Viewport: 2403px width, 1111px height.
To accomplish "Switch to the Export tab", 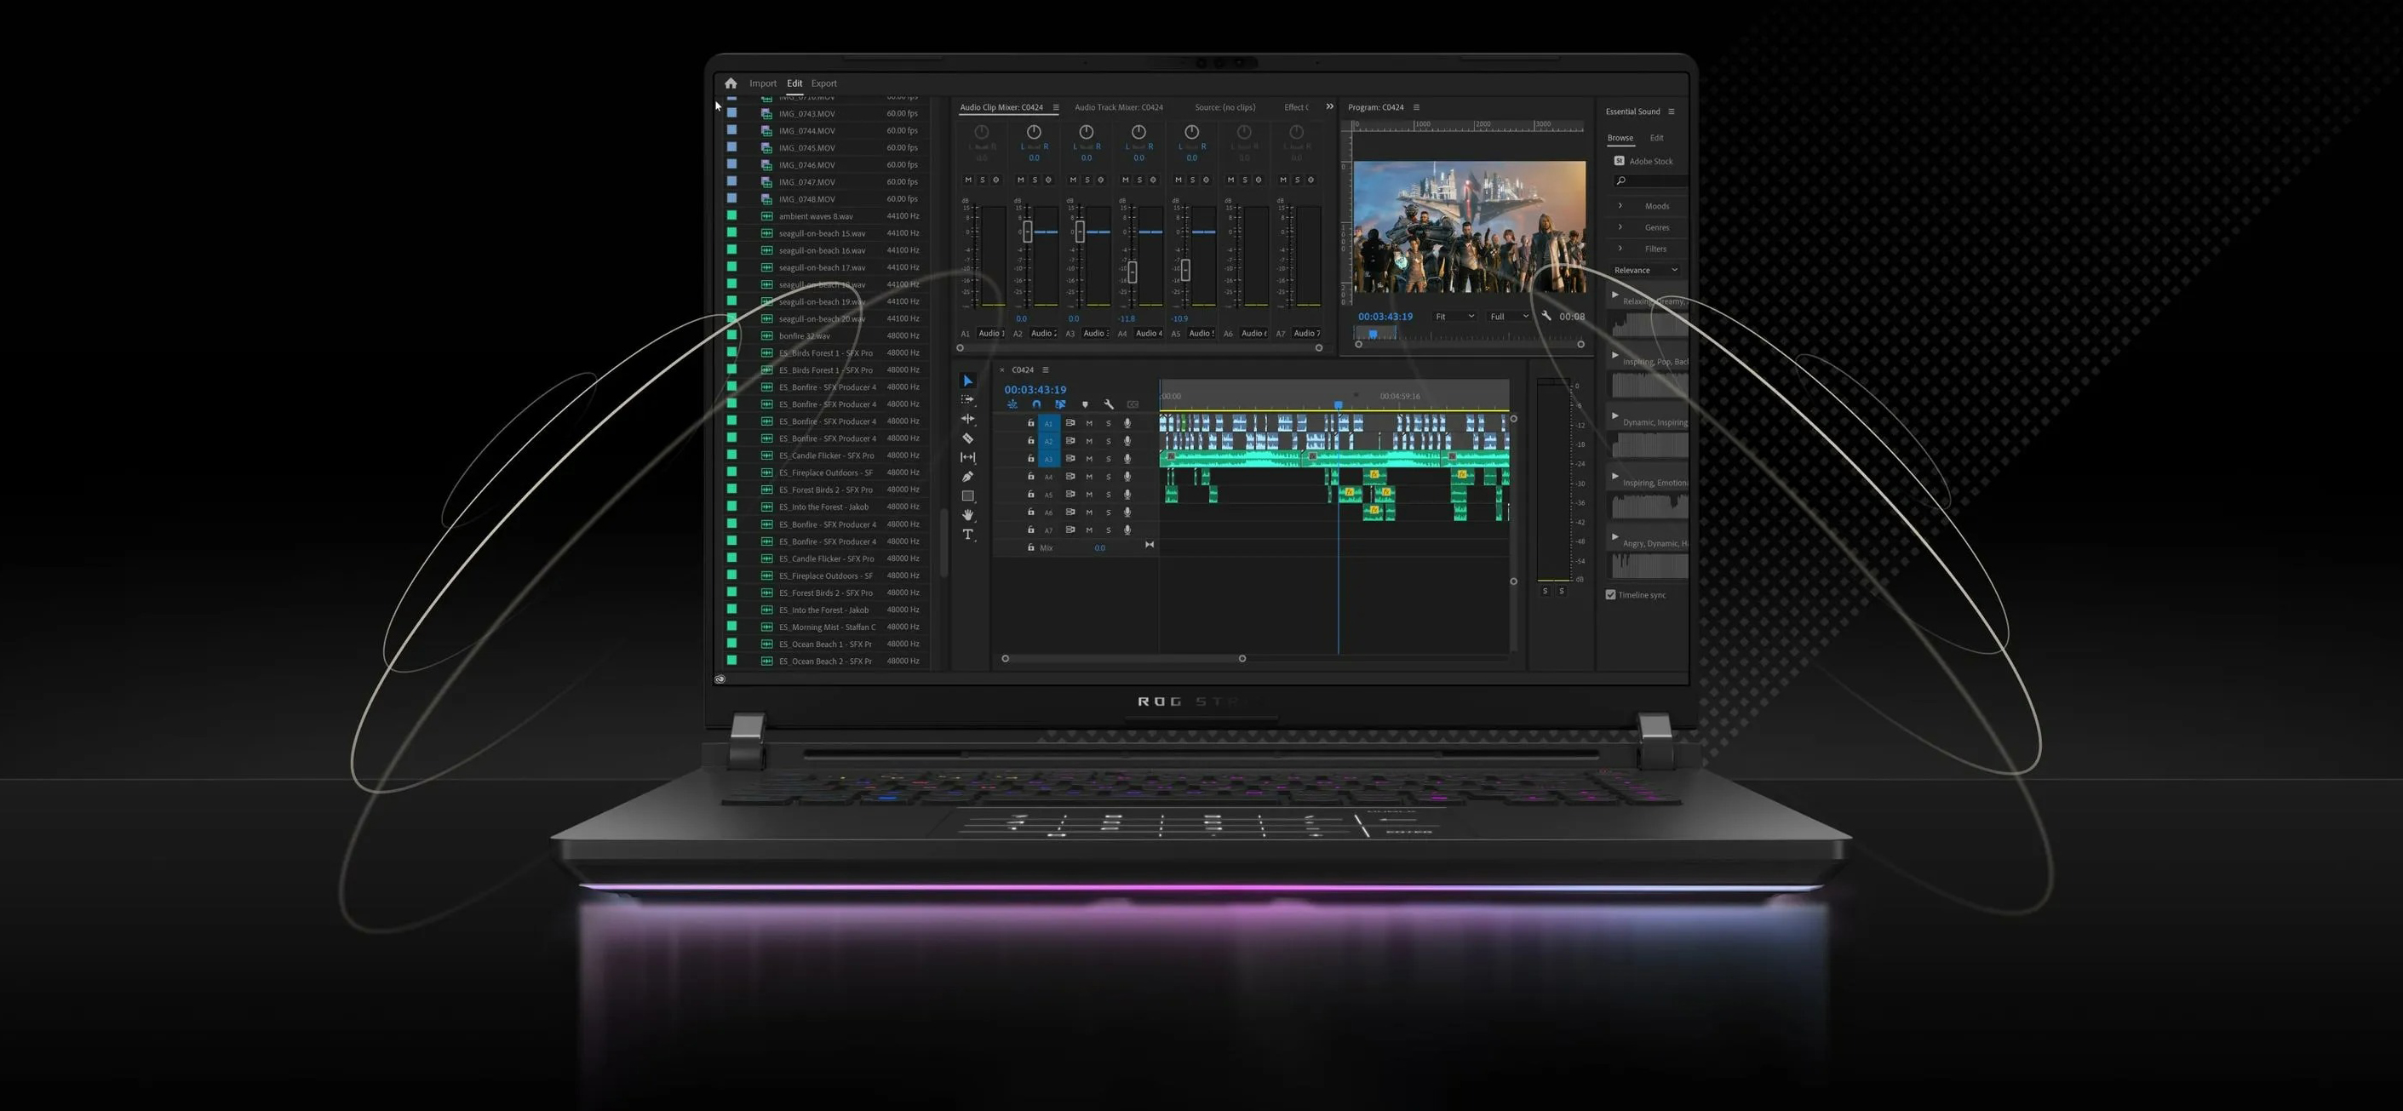I will [x=823, y=83].
